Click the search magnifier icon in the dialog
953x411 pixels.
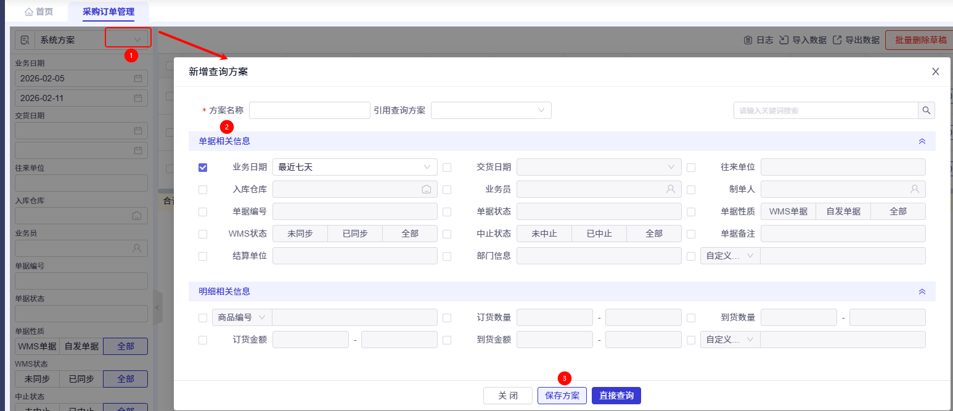(x=926, y=110)
